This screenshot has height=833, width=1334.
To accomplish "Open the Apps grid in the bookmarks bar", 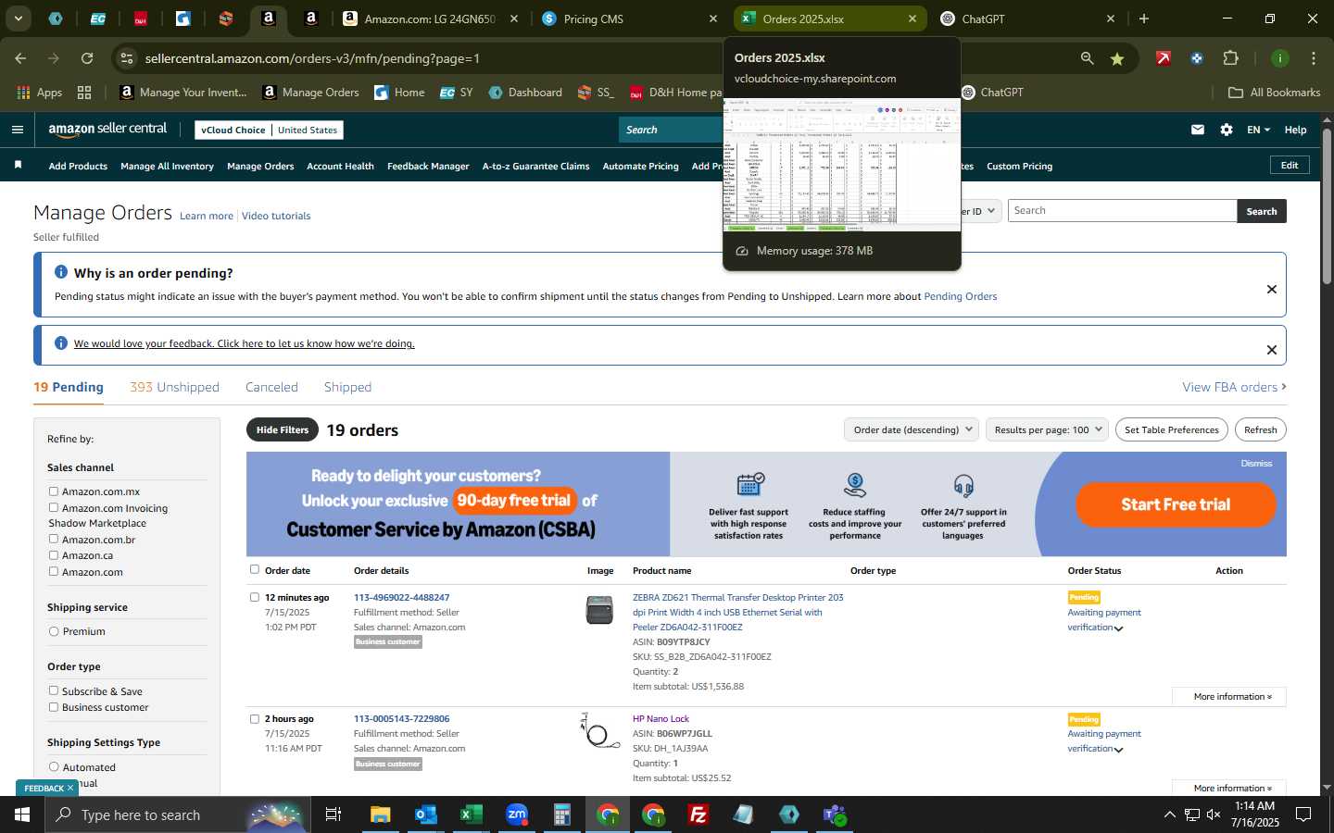I will [84, 93].
